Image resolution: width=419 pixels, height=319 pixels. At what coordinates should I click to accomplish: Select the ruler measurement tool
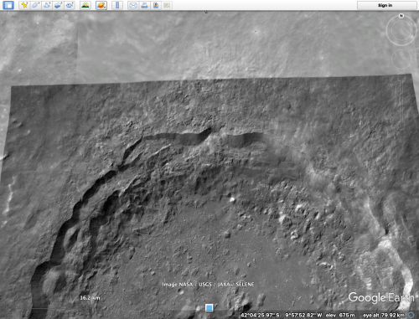point(117,5)
